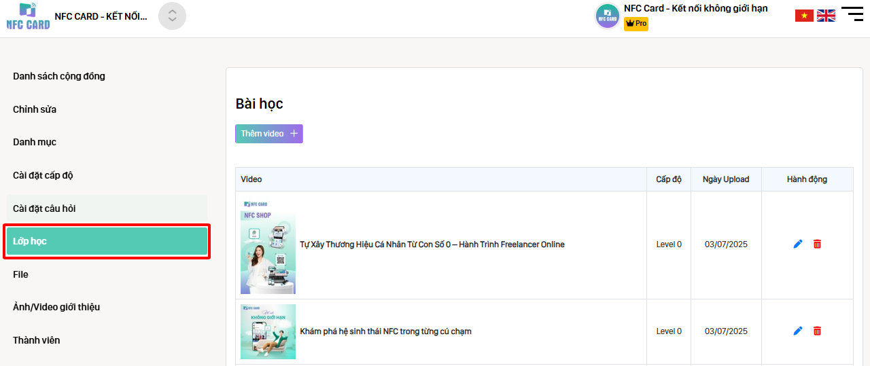870x366 pixels.
Task: Delete the NFC ecosystem video lesson
Action: [x=817, y=331]
